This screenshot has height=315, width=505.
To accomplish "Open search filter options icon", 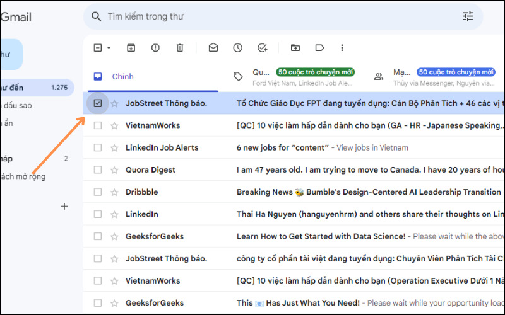I will [468, 16].
